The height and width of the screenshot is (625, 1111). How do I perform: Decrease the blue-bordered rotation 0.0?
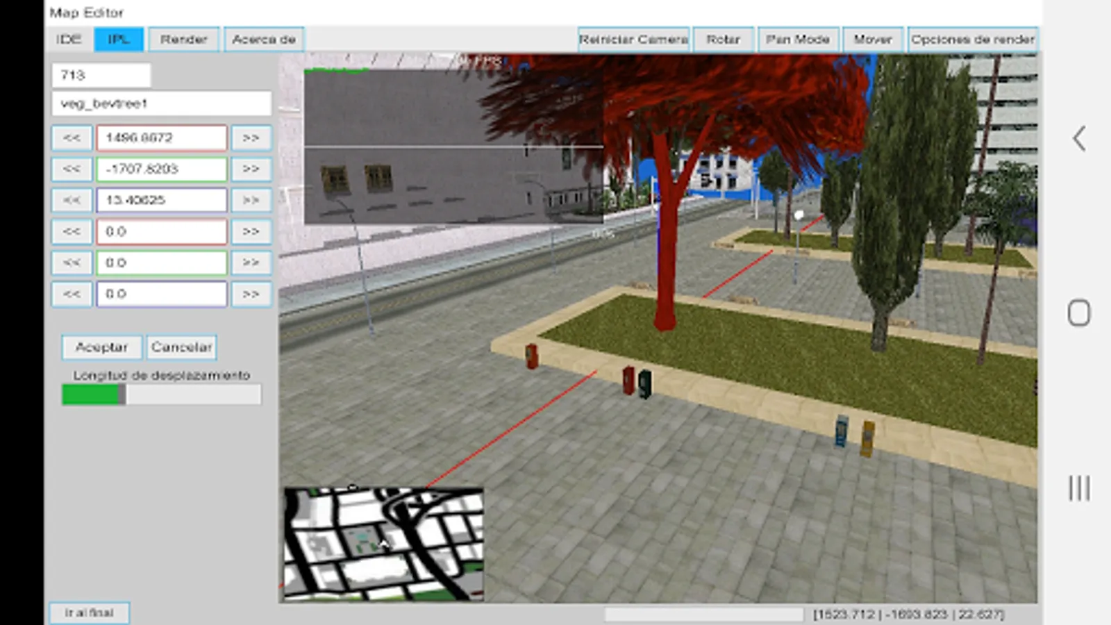(72, 294)
